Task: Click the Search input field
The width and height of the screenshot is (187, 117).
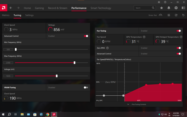Action: (x=143, y=8)
